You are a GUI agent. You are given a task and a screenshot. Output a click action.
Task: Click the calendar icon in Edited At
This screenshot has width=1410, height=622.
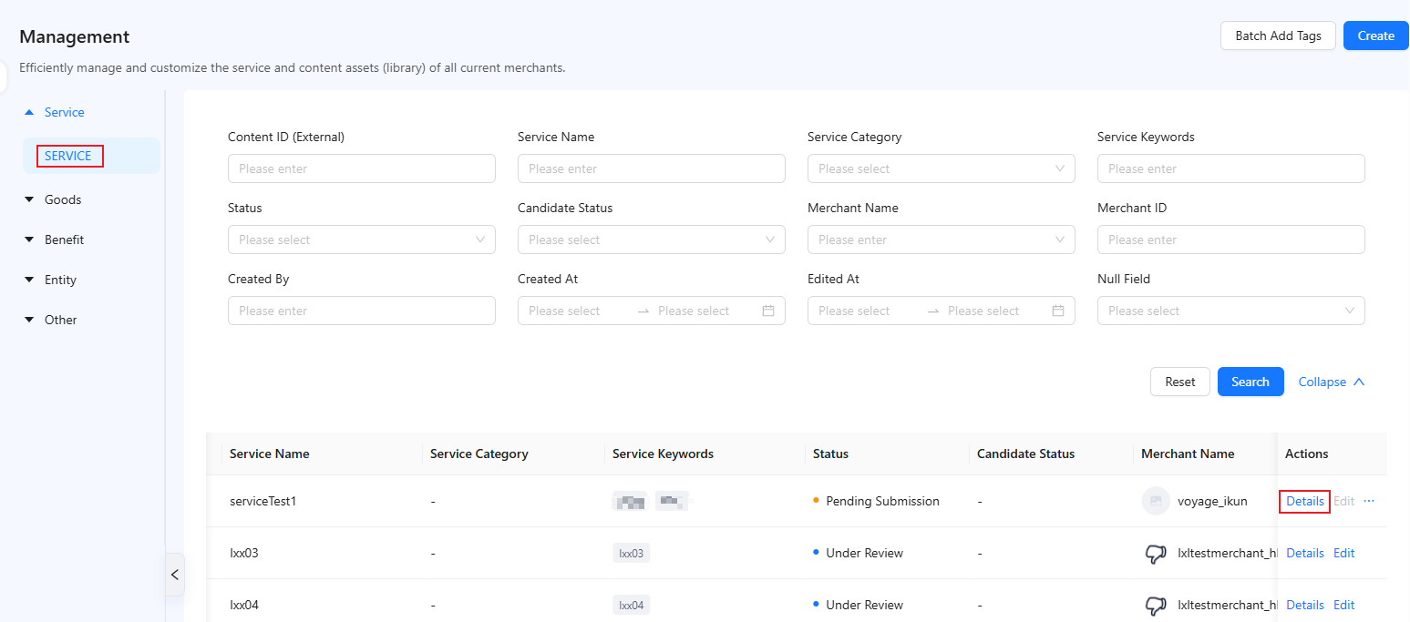(x=1058, y=311)
